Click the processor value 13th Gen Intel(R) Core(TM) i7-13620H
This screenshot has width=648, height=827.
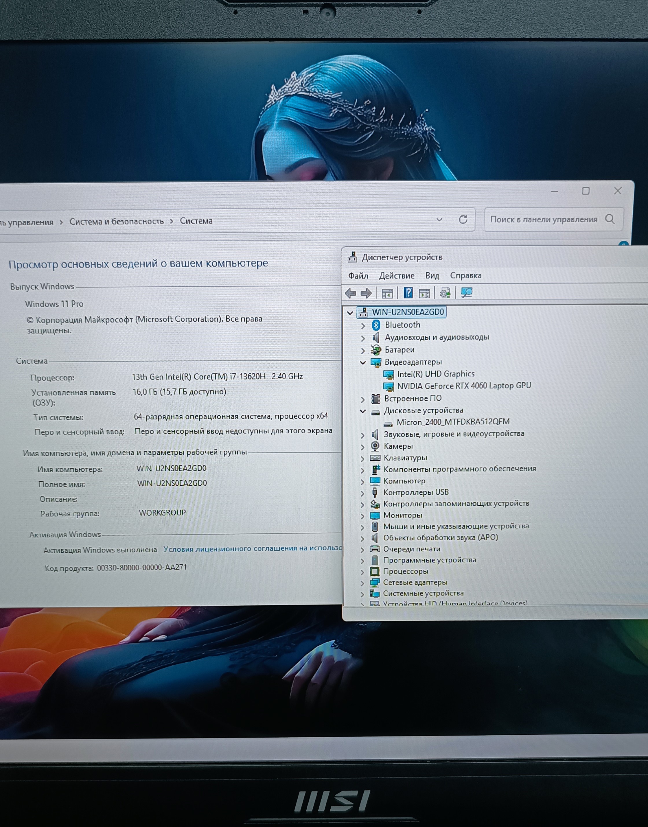click(199, 377)
